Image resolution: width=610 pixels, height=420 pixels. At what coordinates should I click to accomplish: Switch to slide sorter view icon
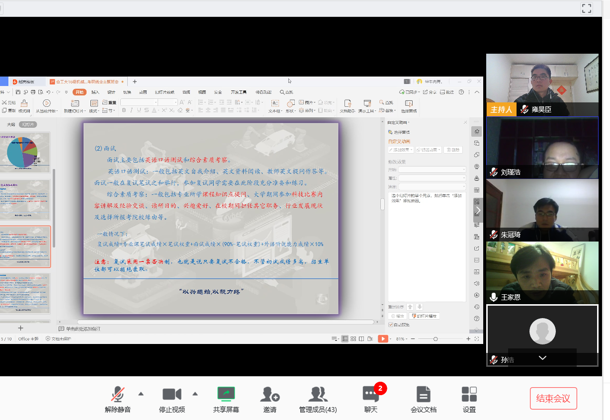point(353,338)
